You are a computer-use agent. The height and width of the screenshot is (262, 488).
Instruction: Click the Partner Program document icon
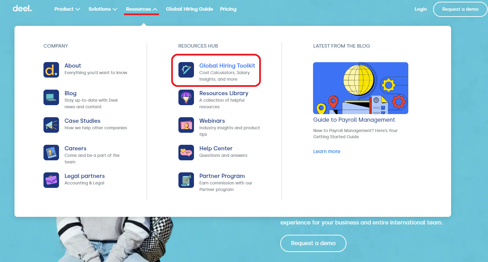[186, 180]
